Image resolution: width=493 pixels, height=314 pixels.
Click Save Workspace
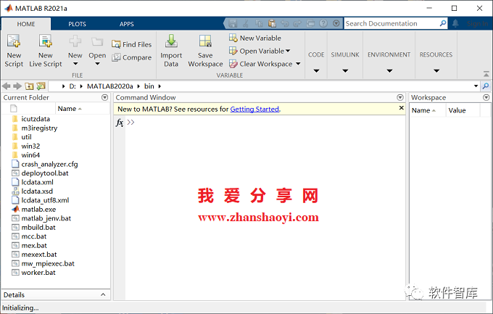205,50
